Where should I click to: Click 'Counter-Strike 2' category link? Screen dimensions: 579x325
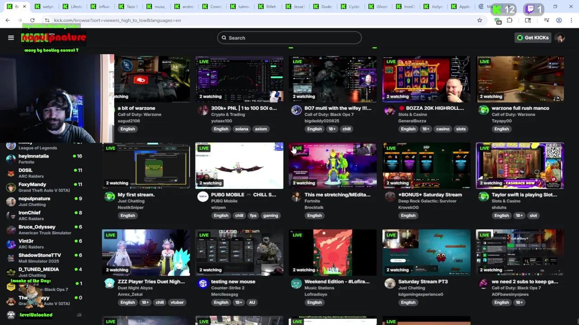(x=228, y=288)
